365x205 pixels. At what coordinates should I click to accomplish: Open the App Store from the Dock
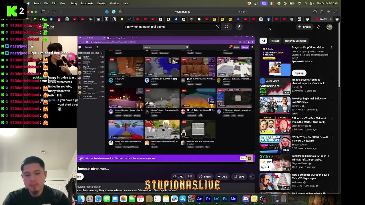coord(183,199)
